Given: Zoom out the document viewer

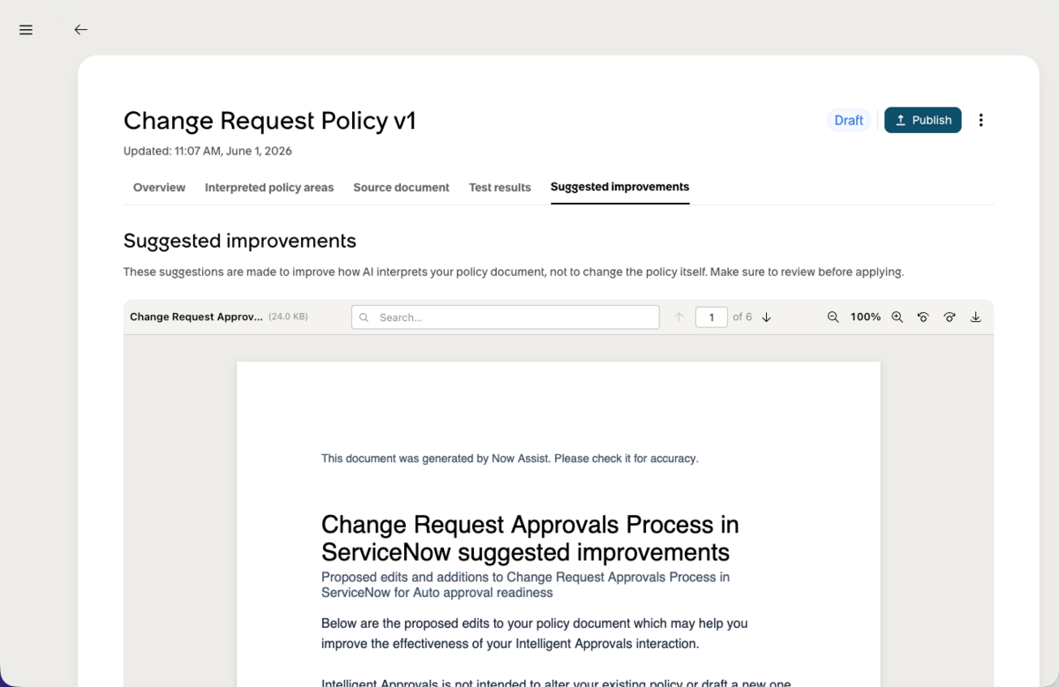Looking at the screenshot, I should [x=832, y=317].
